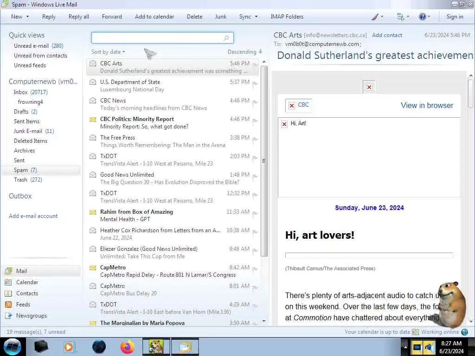Click broken image icon next to CBC

[x=291, y=106]
